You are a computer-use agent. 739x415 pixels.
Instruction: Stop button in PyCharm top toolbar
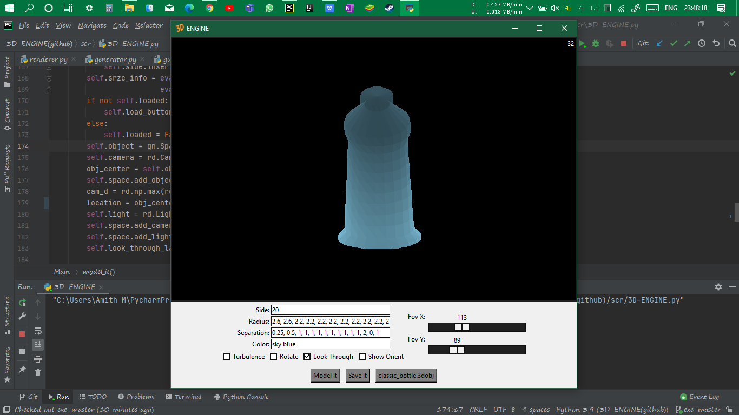[x=624, y=43]
